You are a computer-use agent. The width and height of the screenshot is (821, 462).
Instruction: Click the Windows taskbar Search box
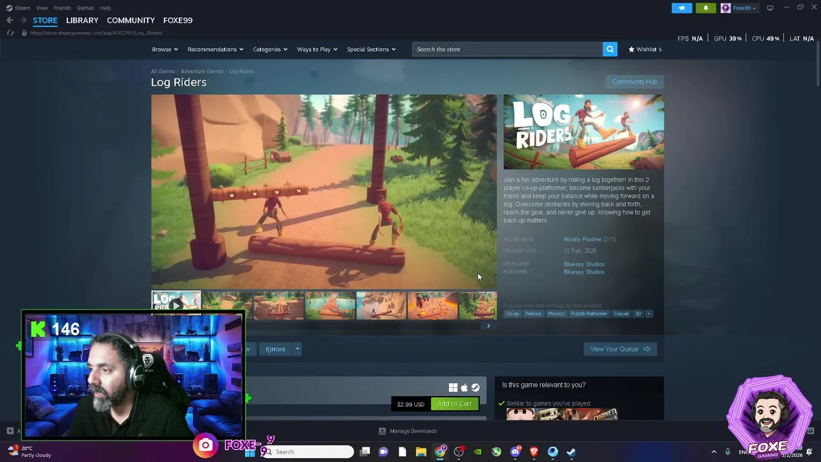pos(307,452)
